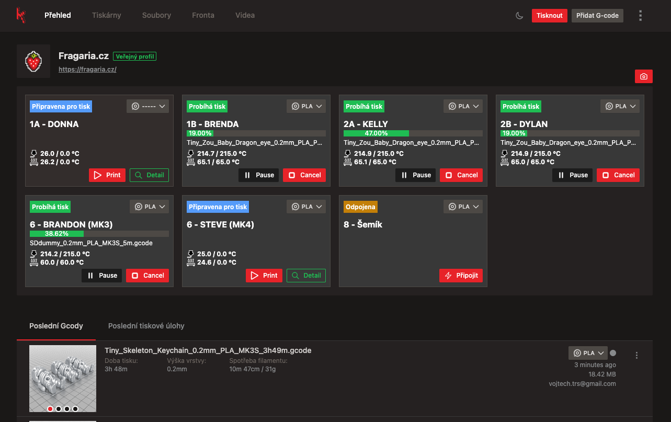Open PLA dropdown for 6 - BRANDON (MK3)
671x422 pixels.
[x=149, y=207]
